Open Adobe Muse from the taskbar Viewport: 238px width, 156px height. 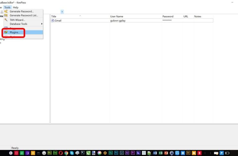coord(49,153)
